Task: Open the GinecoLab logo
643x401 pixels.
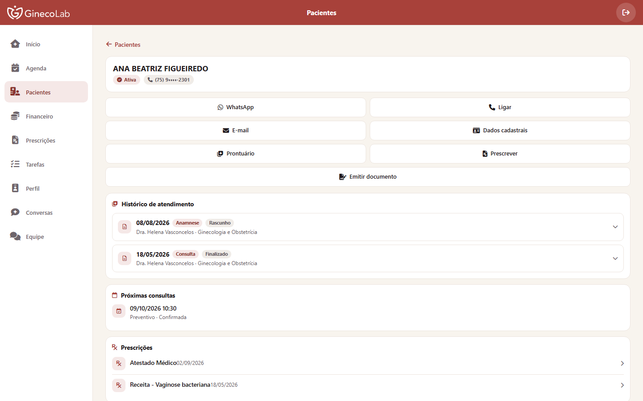Action: [38, 12]
